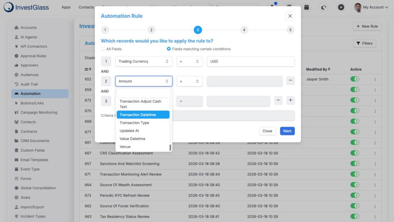Close the Automation Rule dialog with X
Viewport: 394px width, 222px height.
point(290,16)
